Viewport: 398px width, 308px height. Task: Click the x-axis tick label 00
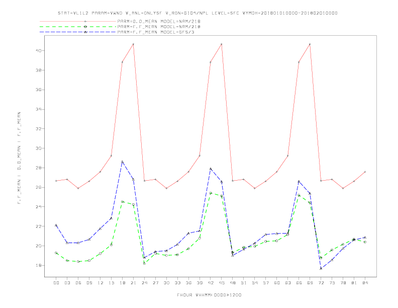tap(56, 283)
